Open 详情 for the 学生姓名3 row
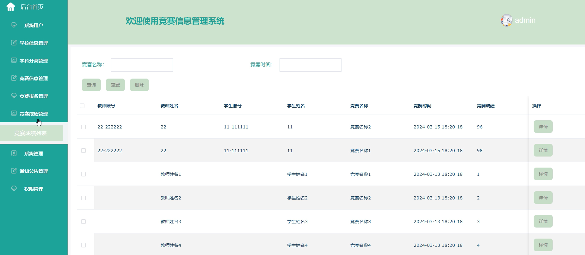The image size is (585, 255). (543, 221)
